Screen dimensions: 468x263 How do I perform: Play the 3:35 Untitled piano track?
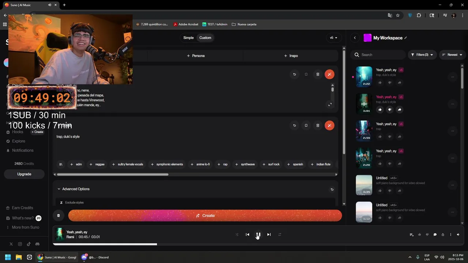[364, 185]
